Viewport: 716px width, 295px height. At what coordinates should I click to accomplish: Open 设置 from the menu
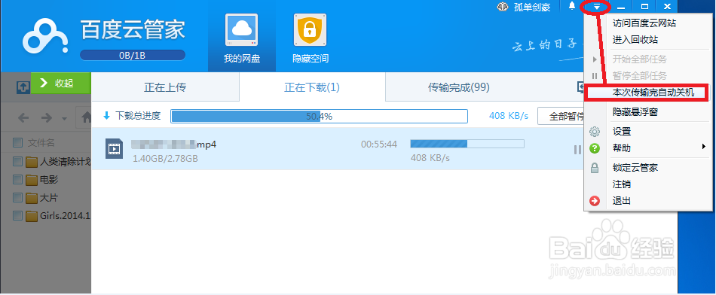pos(622,131)
